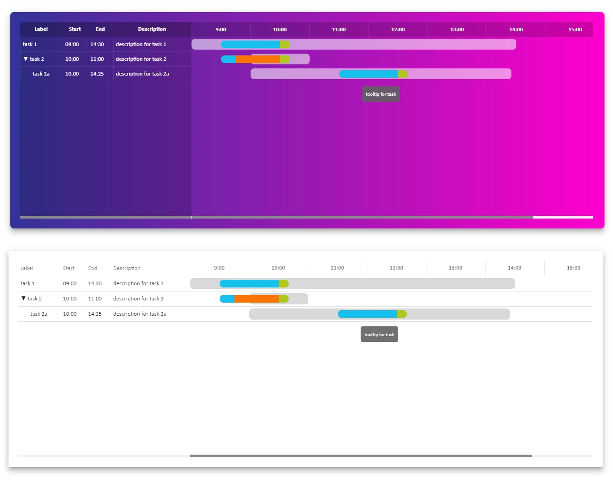The width and height of the screenshot is (613, 481).
Task: Select the Description column header
Action: coord(152,29)
